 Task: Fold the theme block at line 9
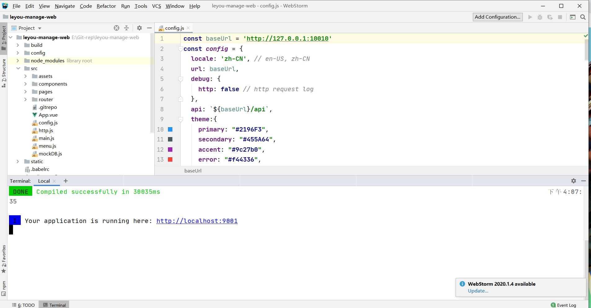click(180, 119)
